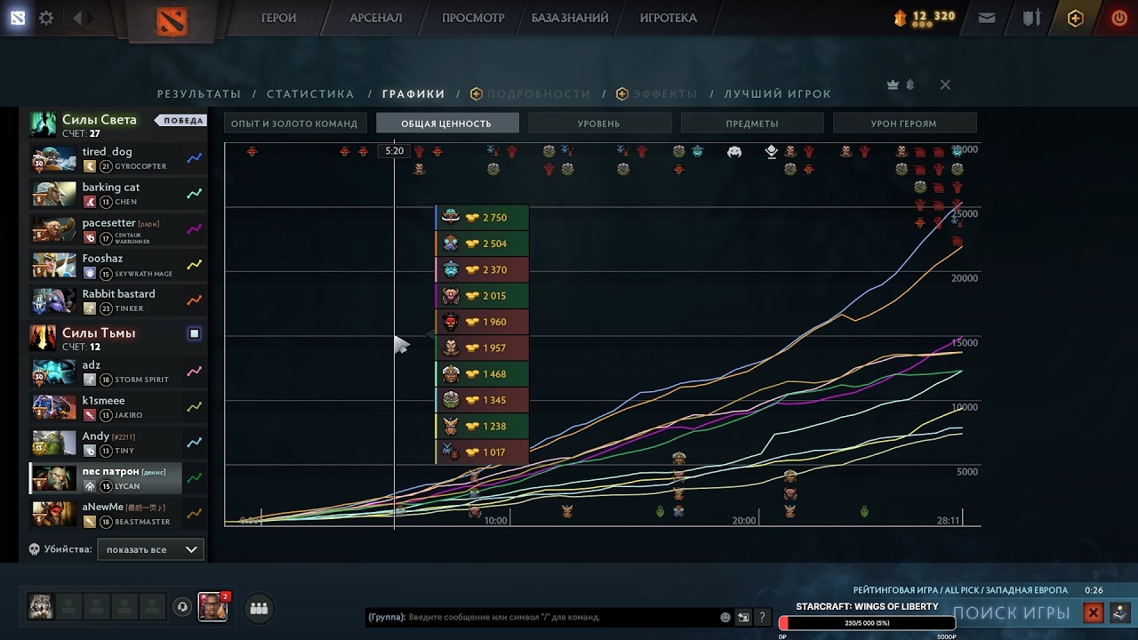This screenshot has height=640, width=1138.
Task: Click the Dota 2 logo home button
Action: click(x=172, y=20)
